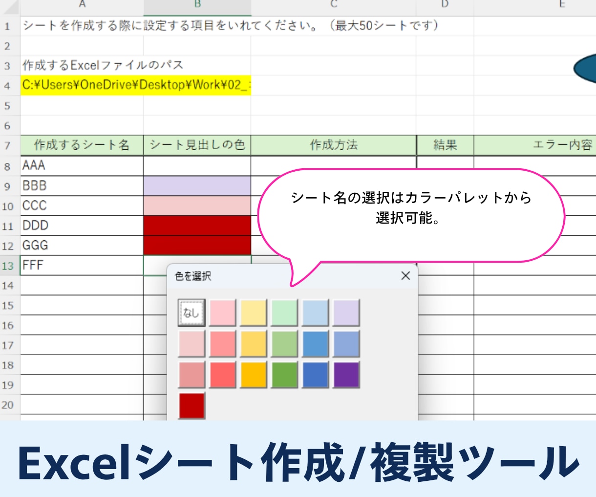The width and height of the screenshot is (596, 497).
Task: Select row header 4
Action: coord(10,86)
